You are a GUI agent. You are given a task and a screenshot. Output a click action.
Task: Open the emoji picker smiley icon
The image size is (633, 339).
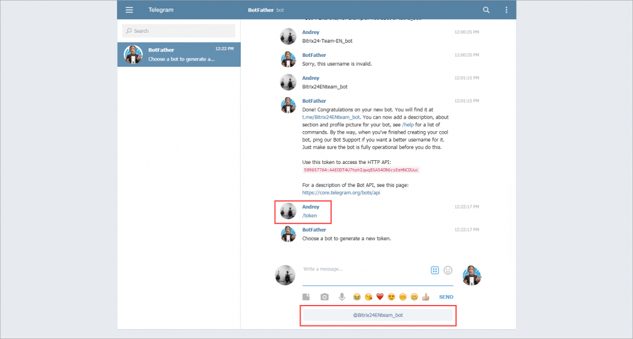click(x=448, y=270)
